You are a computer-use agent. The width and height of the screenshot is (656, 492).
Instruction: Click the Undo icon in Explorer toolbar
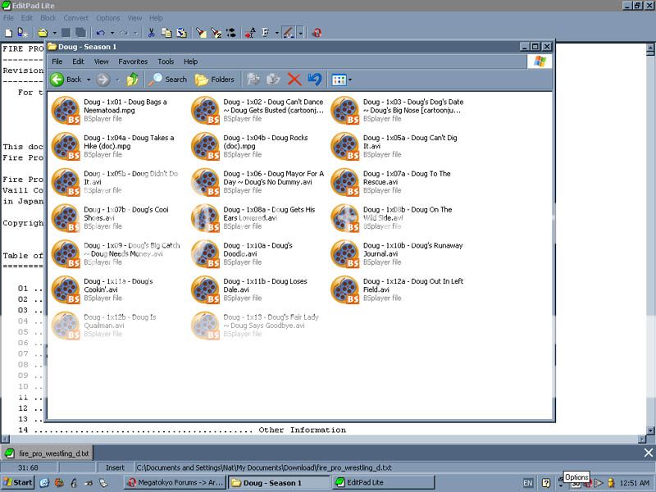(x=314, y=80)
